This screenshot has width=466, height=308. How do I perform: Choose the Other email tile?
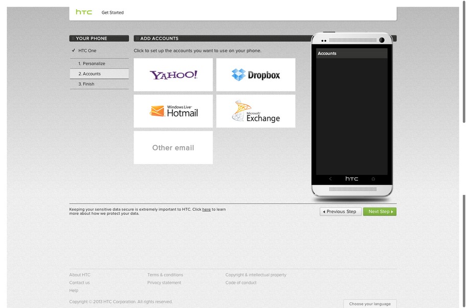tap(173, 147)
